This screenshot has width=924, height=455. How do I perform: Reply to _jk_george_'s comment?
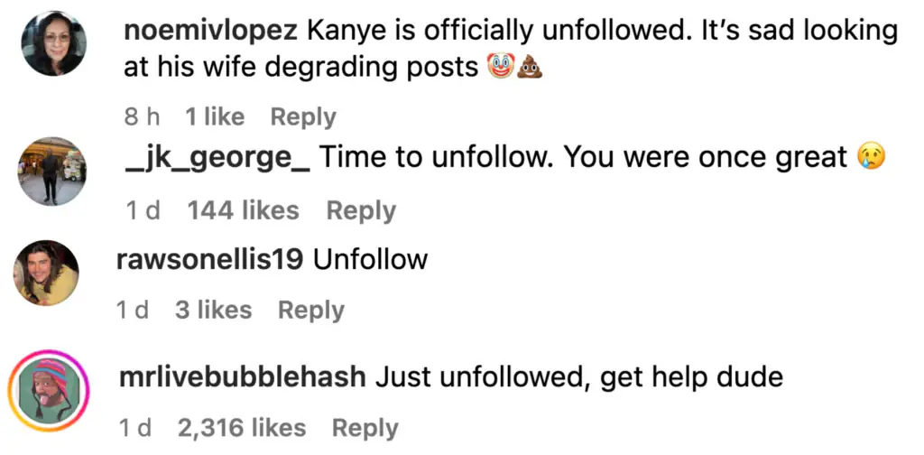pos(361,210)
